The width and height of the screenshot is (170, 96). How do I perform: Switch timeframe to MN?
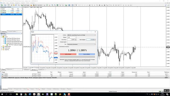tap(131, 5)
